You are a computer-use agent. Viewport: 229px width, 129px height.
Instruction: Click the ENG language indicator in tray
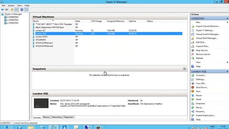point(212,126)
